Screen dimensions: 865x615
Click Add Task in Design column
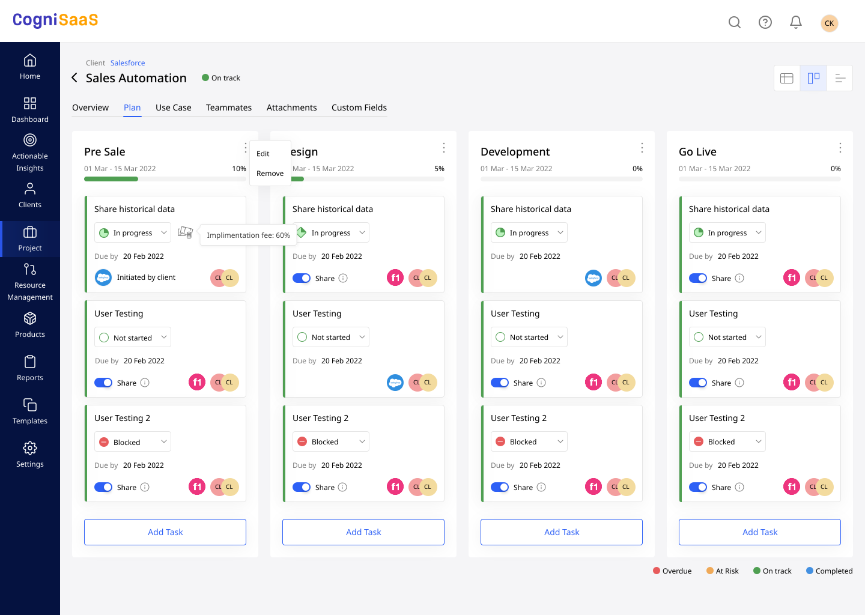point(363,532)
